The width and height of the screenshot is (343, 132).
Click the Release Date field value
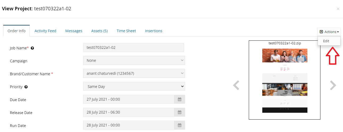(x=129, y=112)
